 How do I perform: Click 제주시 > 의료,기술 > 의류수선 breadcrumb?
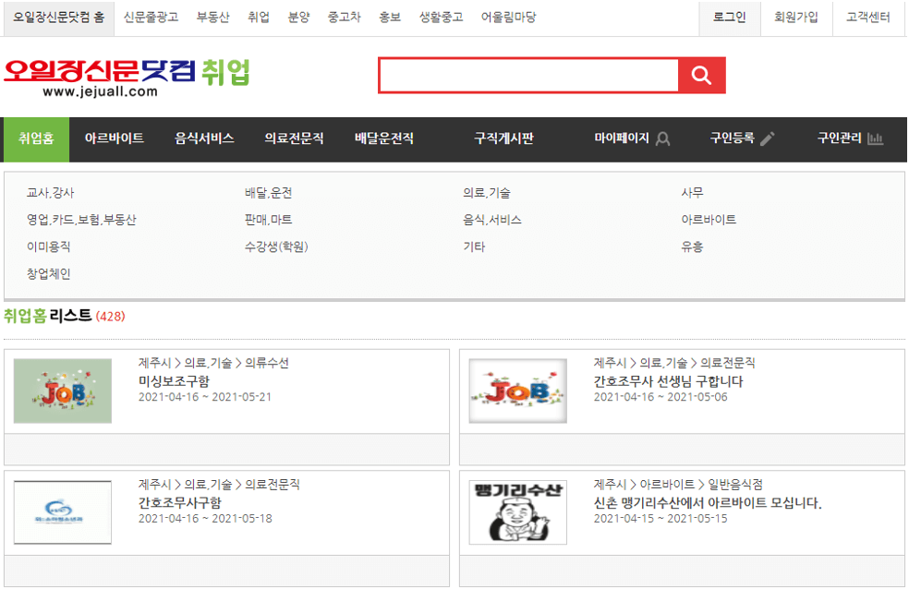(213, 363)
